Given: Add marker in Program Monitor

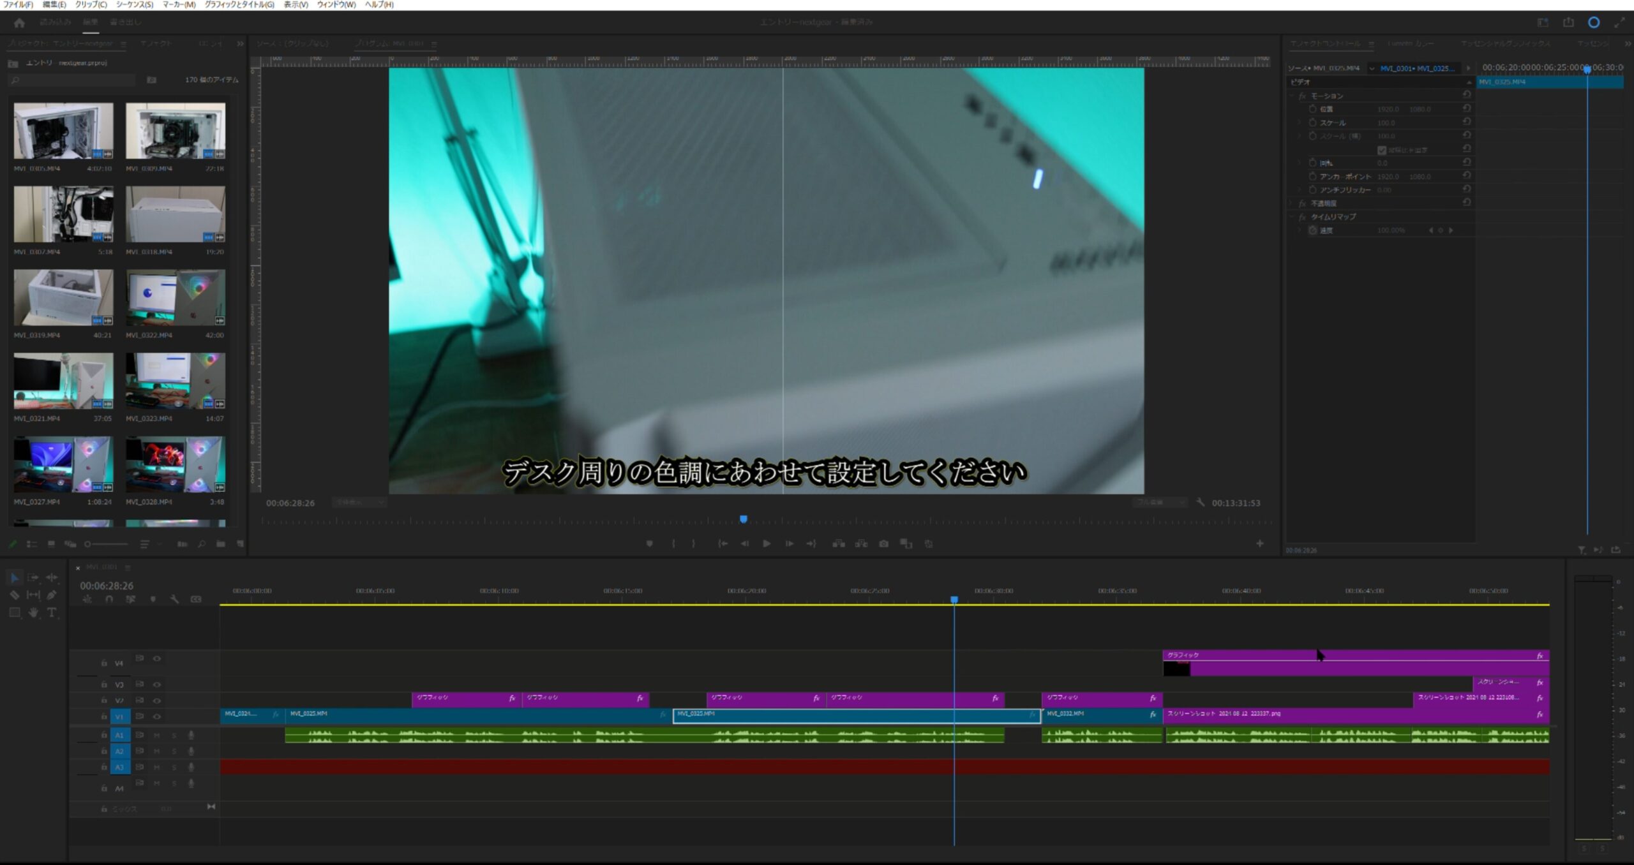Looking at the screenshot, I should 649,543.
